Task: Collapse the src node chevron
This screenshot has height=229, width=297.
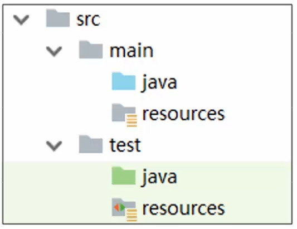Action: (21, 20)
